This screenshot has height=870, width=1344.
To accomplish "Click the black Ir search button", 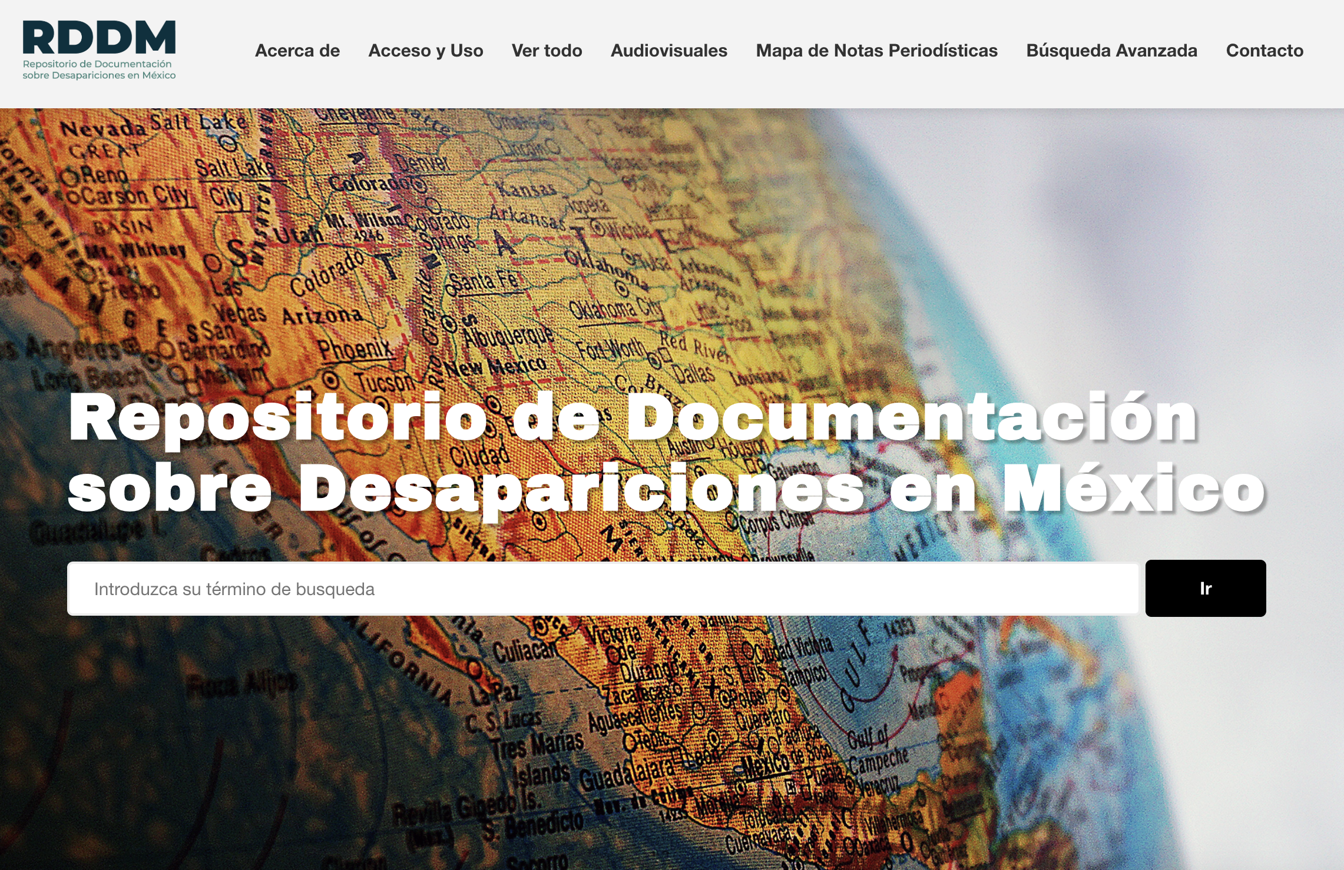I will pyautogui.click(x=1206, y=588).
